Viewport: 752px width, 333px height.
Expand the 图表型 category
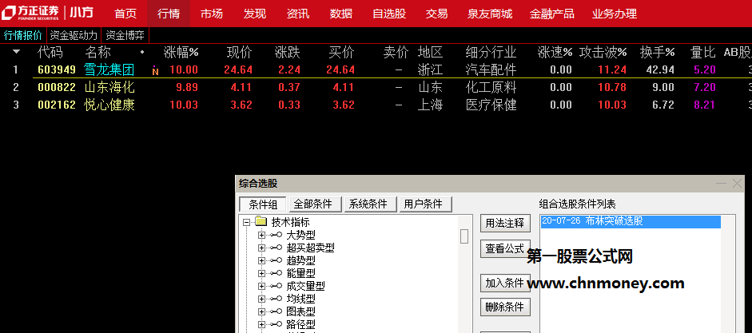(261, 311)
